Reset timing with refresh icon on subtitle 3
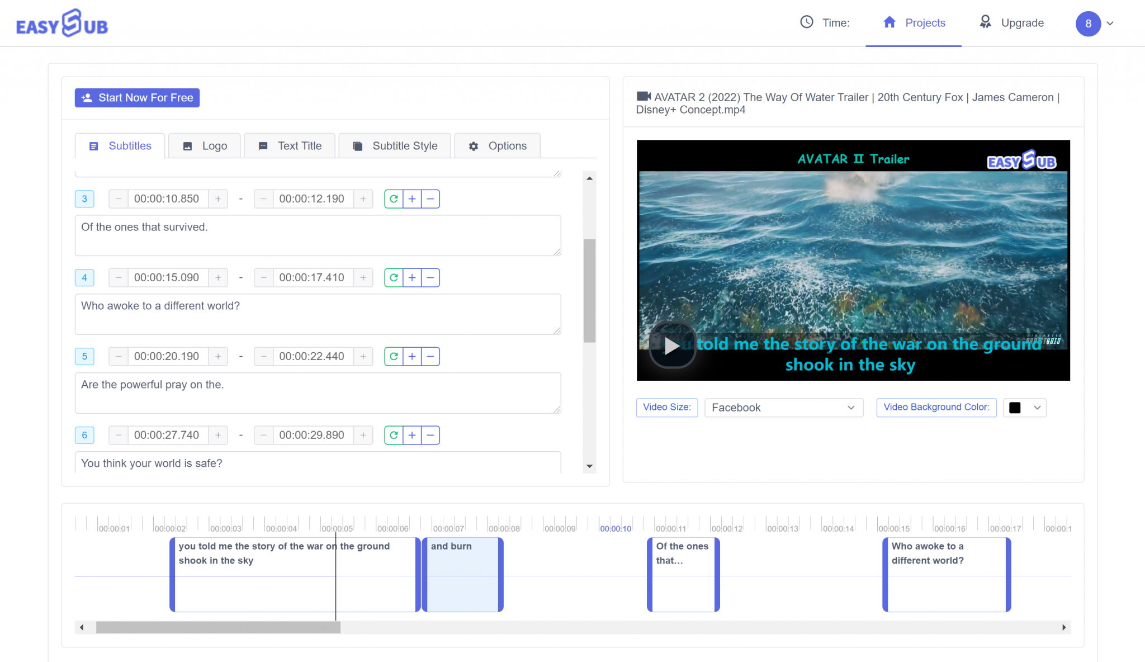This screenshot has width=1145, height=662. tap(394, 198)
